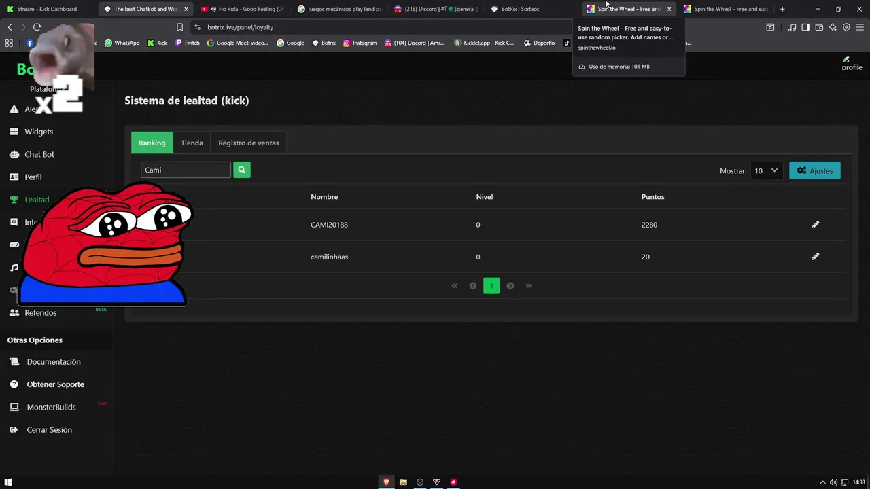
Task: Click the search field containing Cami
Action: (x=186, y=170)
